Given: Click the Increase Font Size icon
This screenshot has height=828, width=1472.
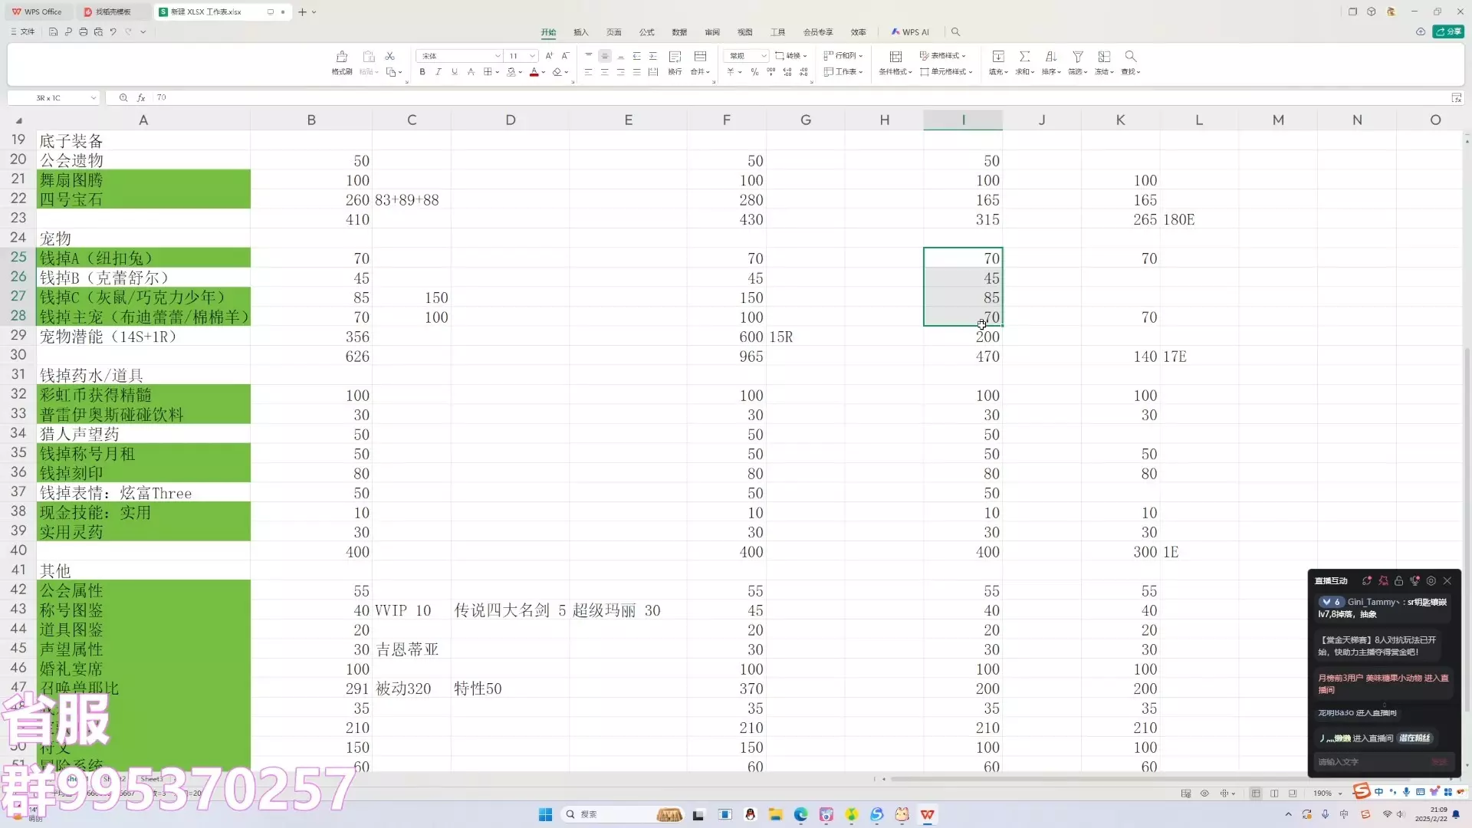Looking at the screenshot, I should (x=549, y=56).
